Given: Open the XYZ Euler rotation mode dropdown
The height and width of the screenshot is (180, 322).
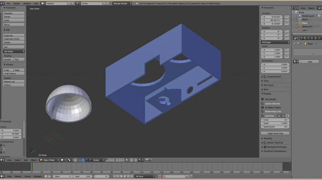Looking at the screenshot, I should tap(275, 42).
